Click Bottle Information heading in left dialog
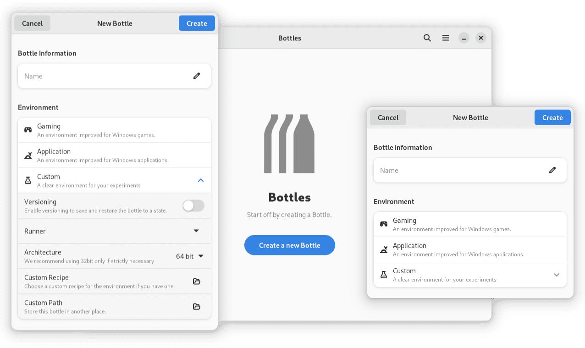Image resolution: width=585 pixels, height=348 pixels. tap(47, 53)
